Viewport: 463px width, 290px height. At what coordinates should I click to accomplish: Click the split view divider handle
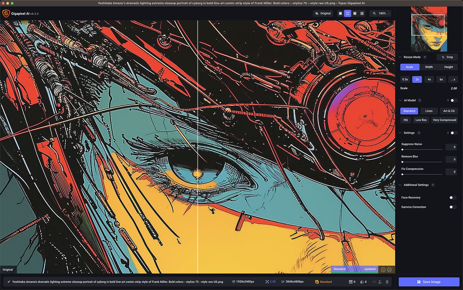pyautogui.click(x=197, y=147)
